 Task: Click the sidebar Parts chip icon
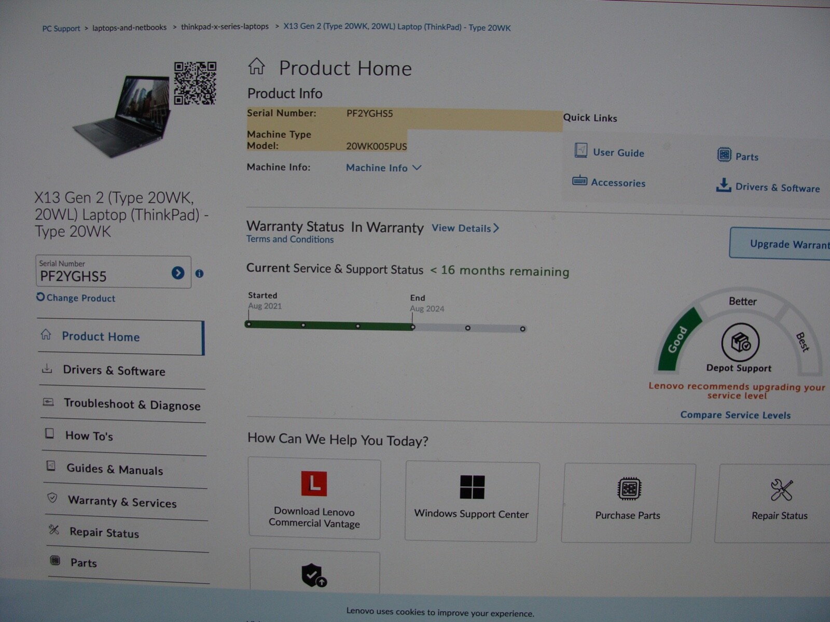click(55, 560)
